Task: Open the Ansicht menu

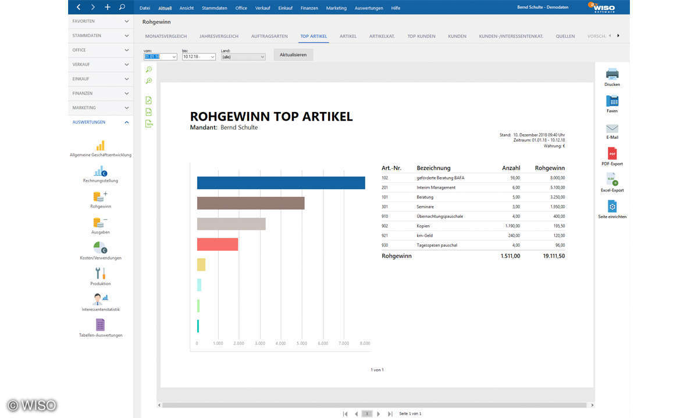Action: tap(187, 8)
